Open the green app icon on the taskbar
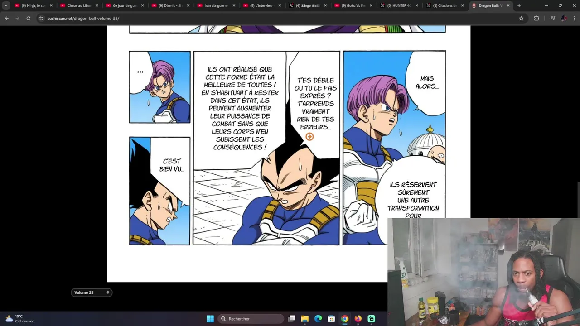 click(372, 319)
